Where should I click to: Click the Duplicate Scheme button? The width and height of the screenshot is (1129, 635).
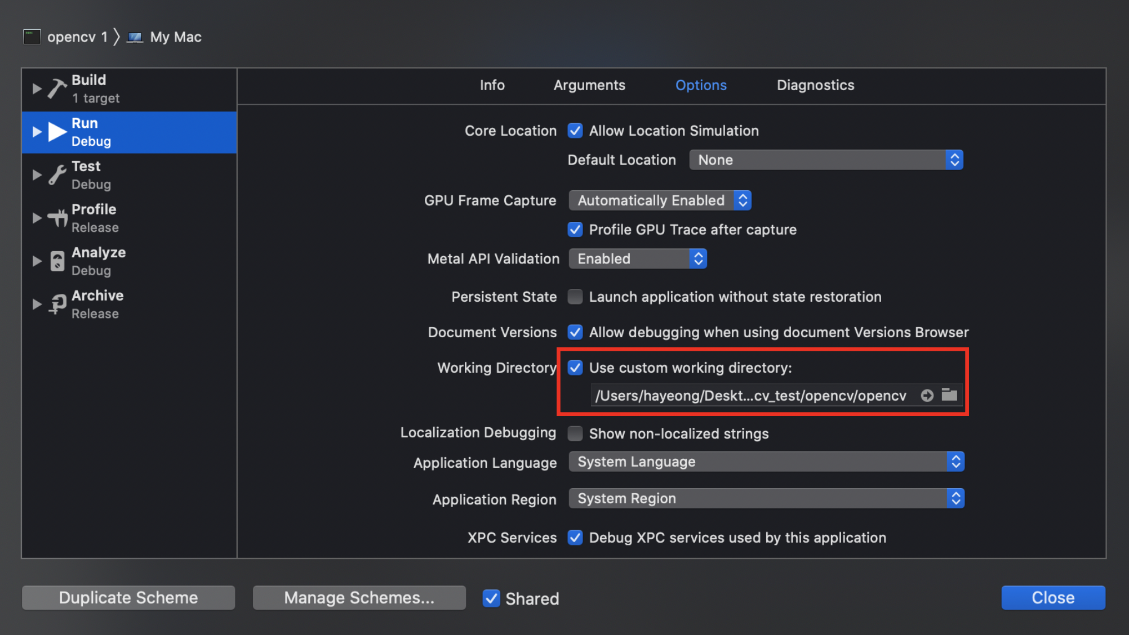128,597
